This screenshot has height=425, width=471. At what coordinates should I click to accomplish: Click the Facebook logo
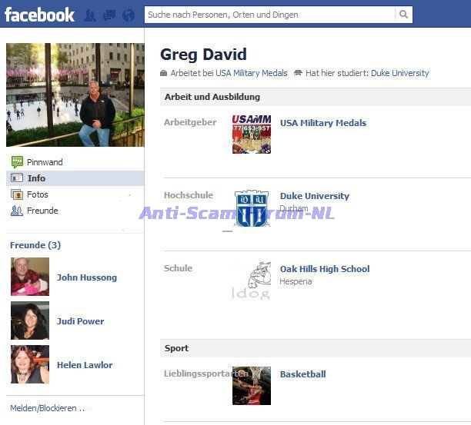pyautogui.click(x=39, y=15)
